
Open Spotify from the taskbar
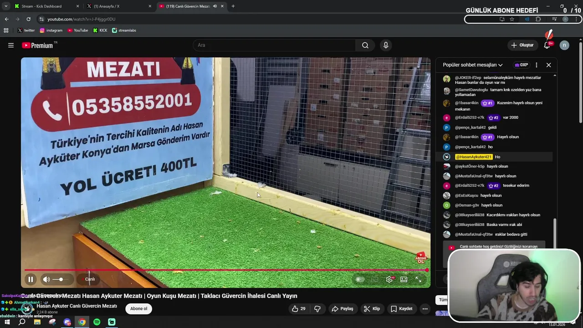coord(97,322)
